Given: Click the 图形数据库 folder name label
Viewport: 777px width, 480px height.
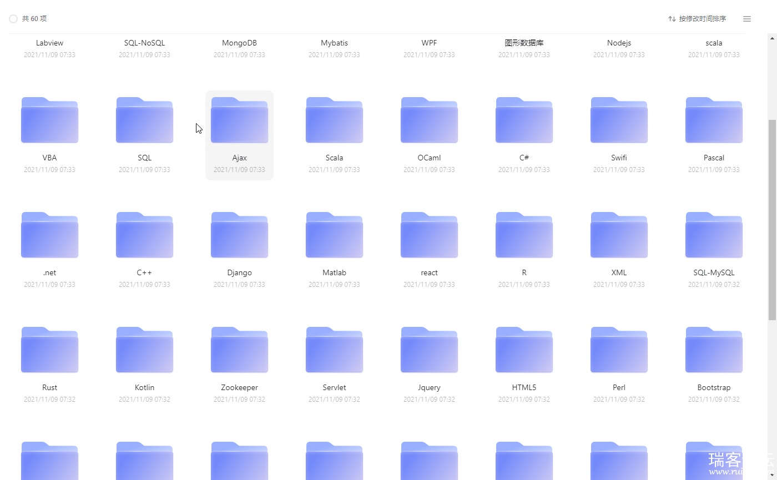Looking at the screenshot, I should coord(524,43).
